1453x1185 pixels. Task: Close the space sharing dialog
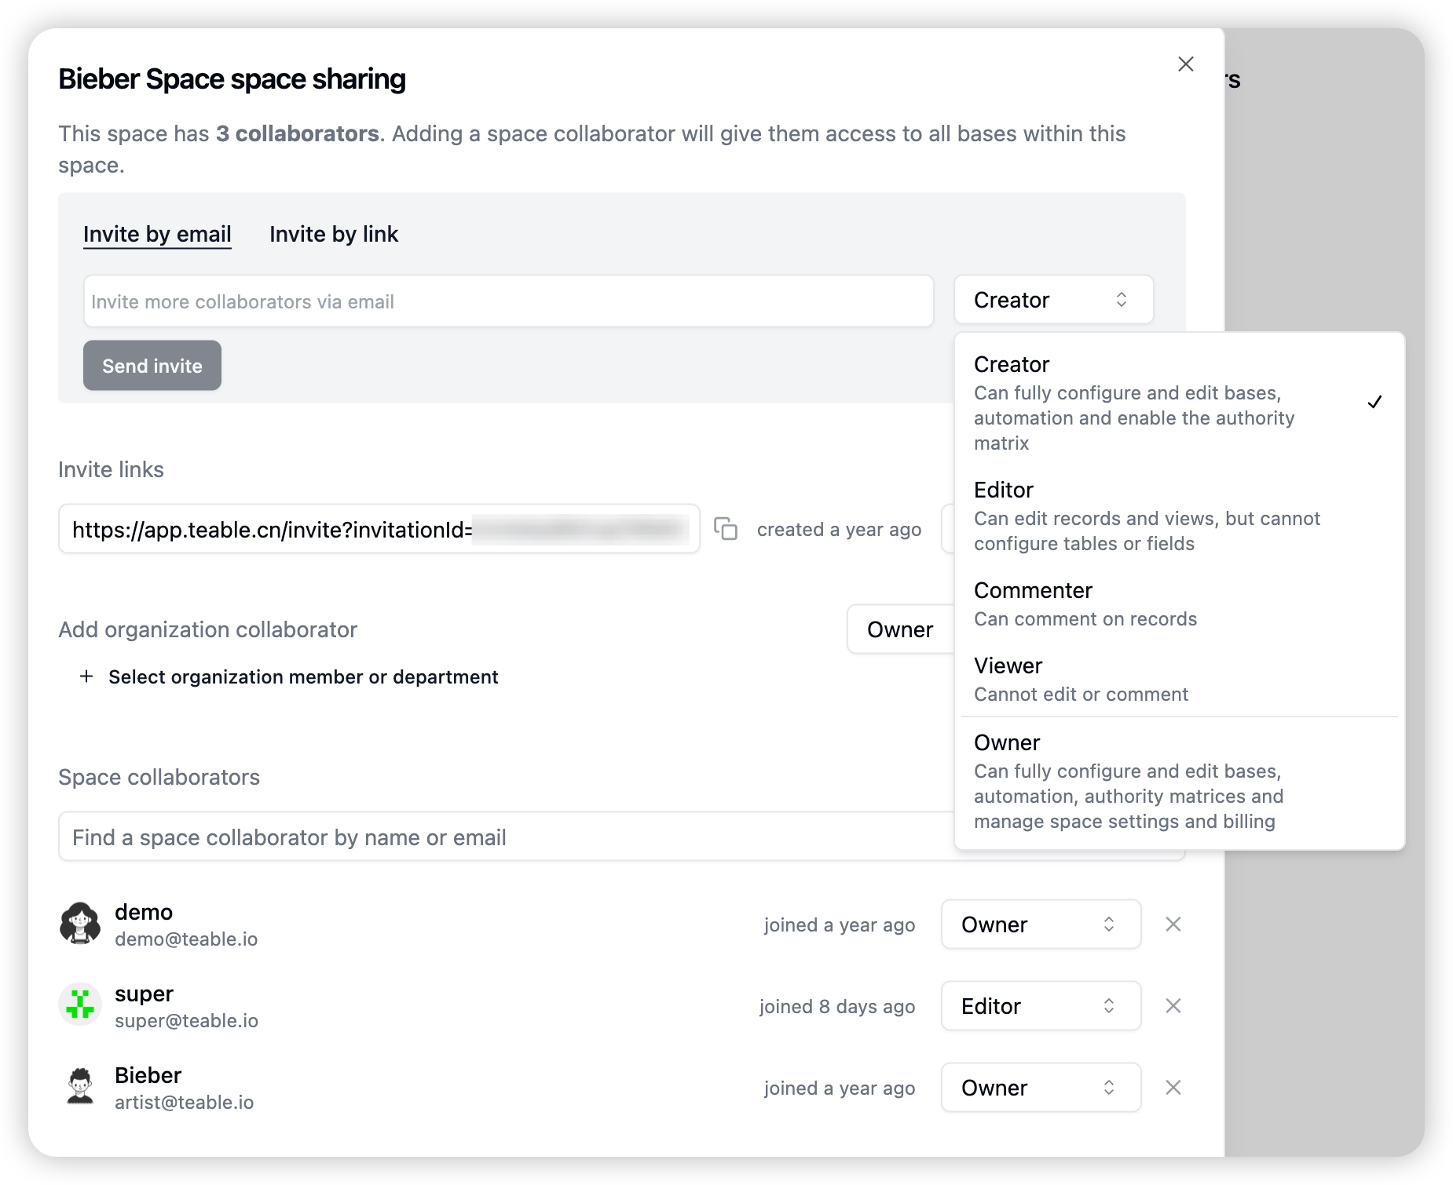pos(1186,64)
